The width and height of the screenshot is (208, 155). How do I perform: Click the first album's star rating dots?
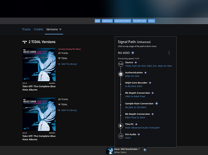pyautogui.click(x=52, y=83)
